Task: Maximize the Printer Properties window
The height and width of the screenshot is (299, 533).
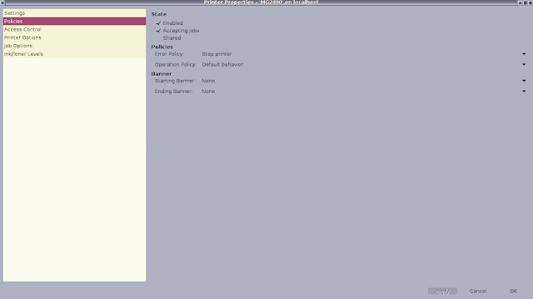Action: tap(526, 2)
